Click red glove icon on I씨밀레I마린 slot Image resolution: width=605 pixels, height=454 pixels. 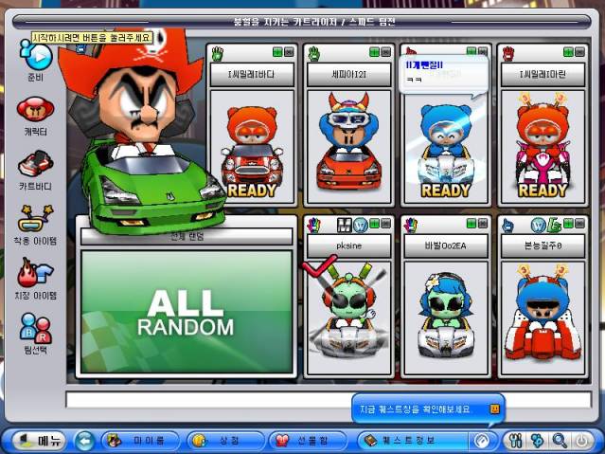pyautogui.click(x=508, y=54)
